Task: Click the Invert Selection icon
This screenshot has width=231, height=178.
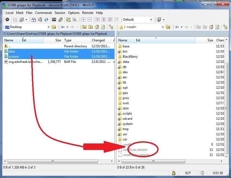Action: point(104,19)
